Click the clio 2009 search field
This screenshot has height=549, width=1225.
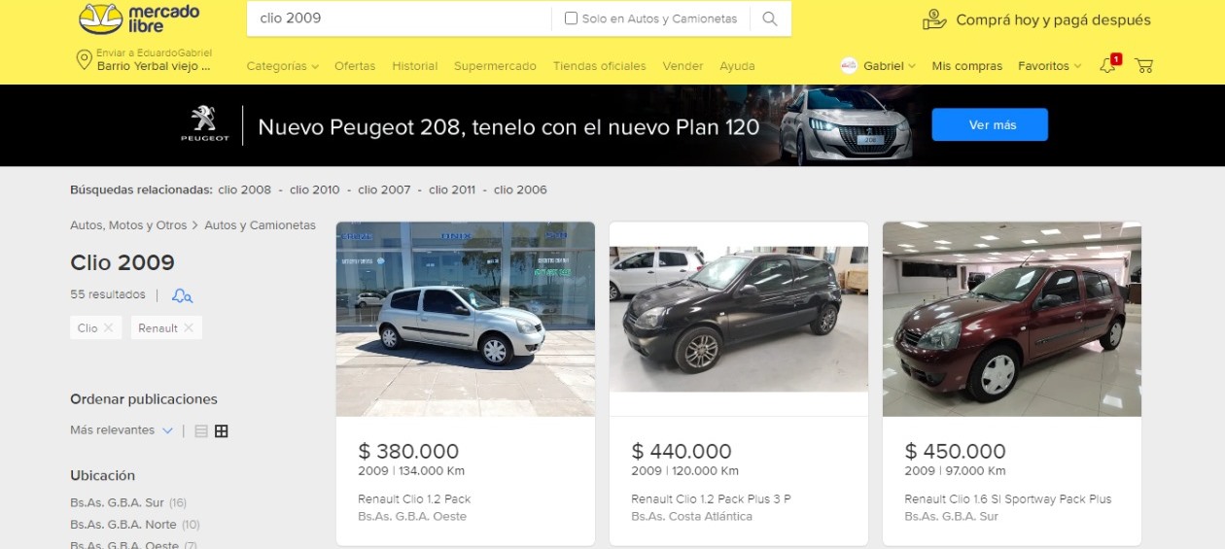pos(399,18)
